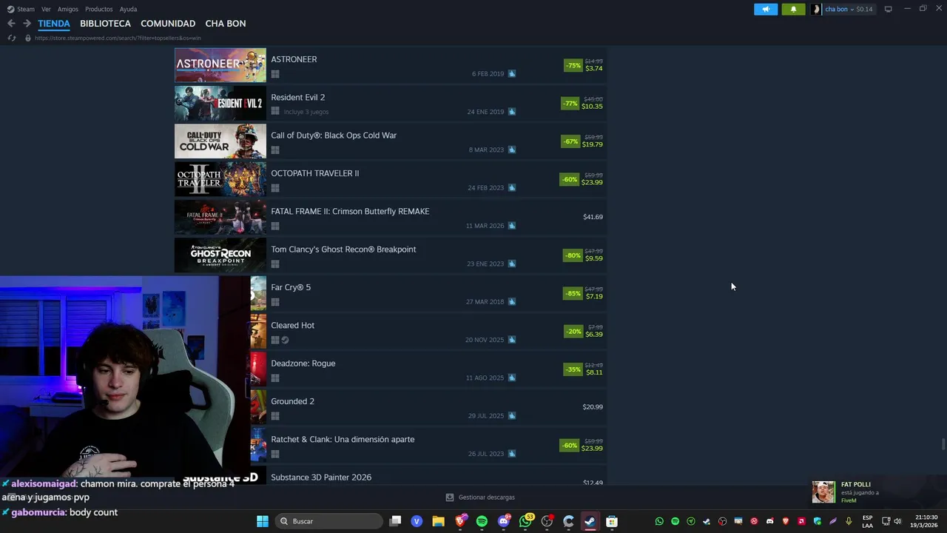Open Brave browser from the taskbar
The width and height of the screenshot is (947, 533).
460,521
